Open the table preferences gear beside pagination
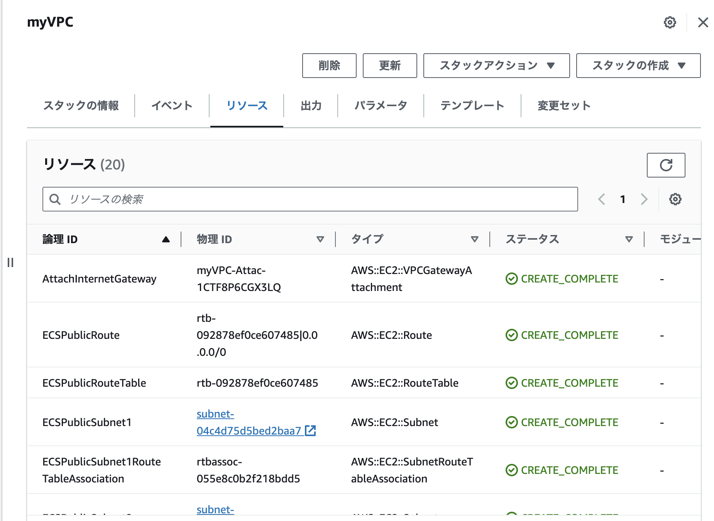 (x=675, y=199)
